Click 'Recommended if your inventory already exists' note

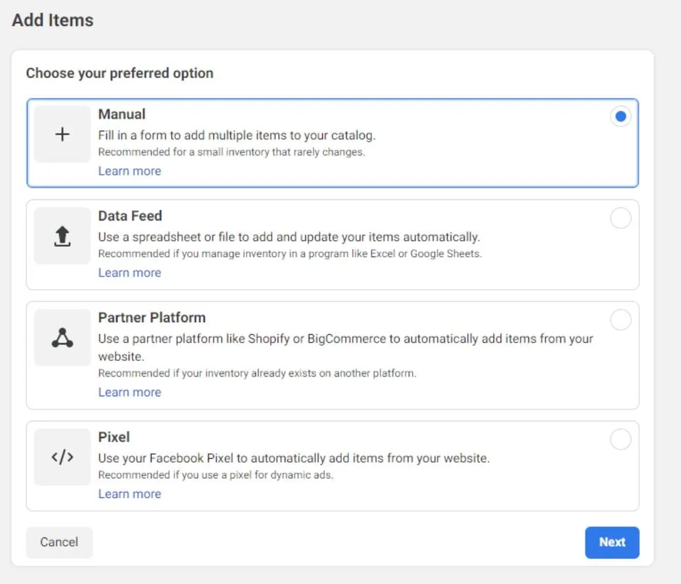tap(257, 373)
